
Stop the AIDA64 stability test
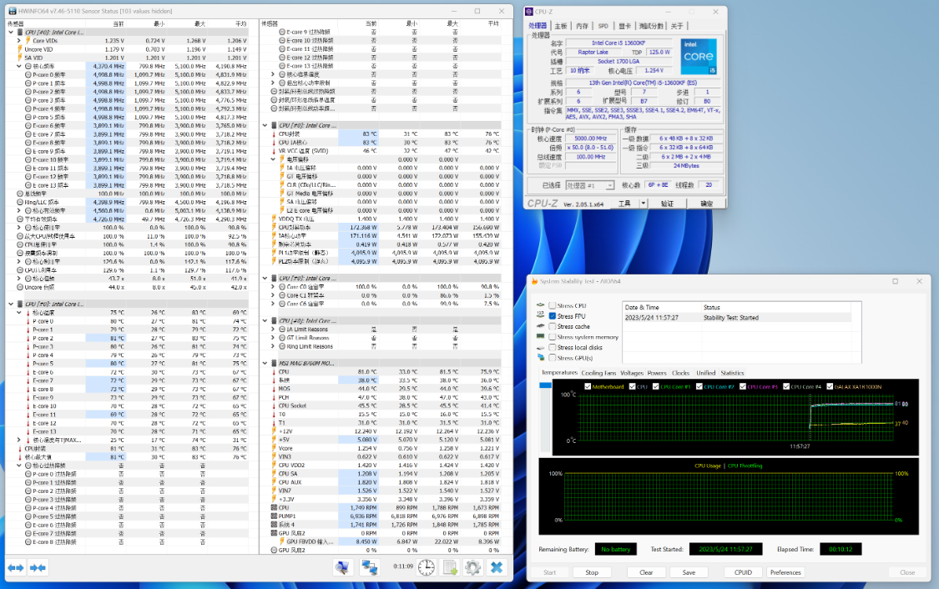(592, 572)
